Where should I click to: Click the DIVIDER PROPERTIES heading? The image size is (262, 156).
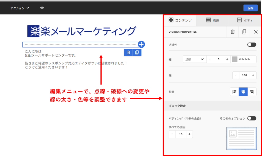[x=182, y=32]
